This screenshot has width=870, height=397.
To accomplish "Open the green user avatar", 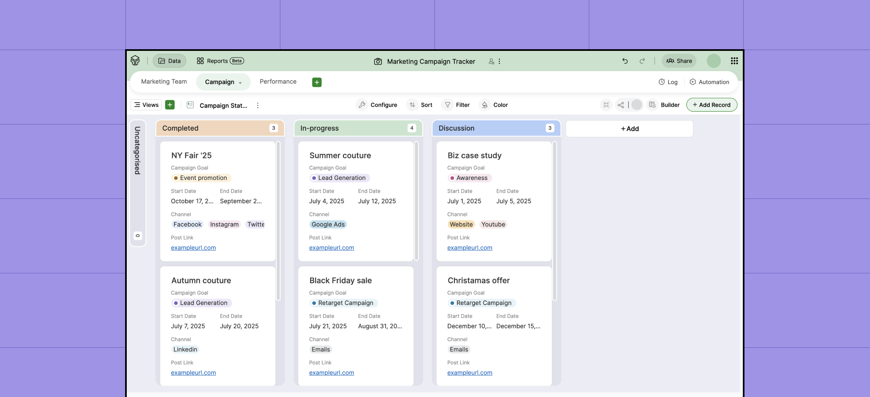I will click(713, 61).
